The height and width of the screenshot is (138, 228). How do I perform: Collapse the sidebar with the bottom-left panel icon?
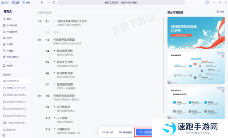[4, 135]
